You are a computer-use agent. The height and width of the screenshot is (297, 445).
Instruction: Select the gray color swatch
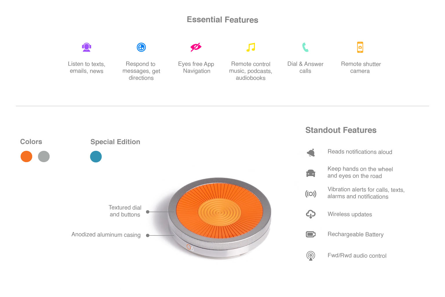[44, 157]
